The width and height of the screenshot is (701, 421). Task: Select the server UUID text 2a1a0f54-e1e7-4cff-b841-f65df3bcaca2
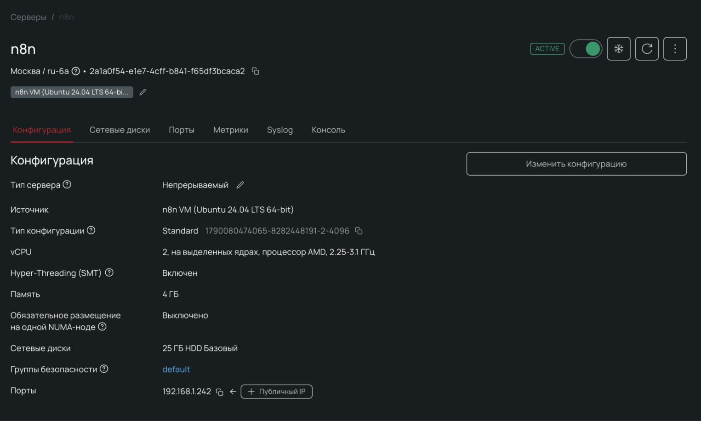coord(167,71)
